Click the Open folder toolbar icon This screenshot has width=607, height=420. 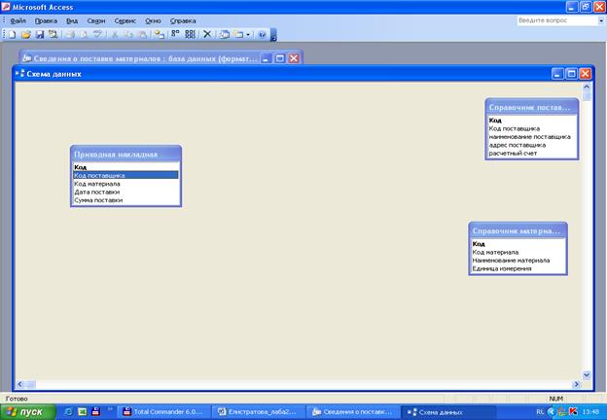26,35
